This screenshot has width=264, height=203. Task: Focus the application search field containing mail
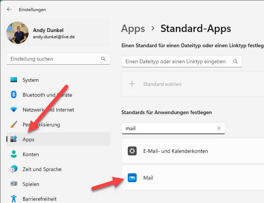point(173,128)
